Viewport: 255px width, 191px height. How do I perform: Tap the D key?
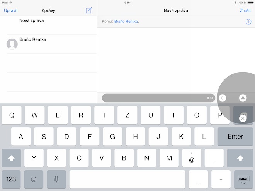pos(67,137)
